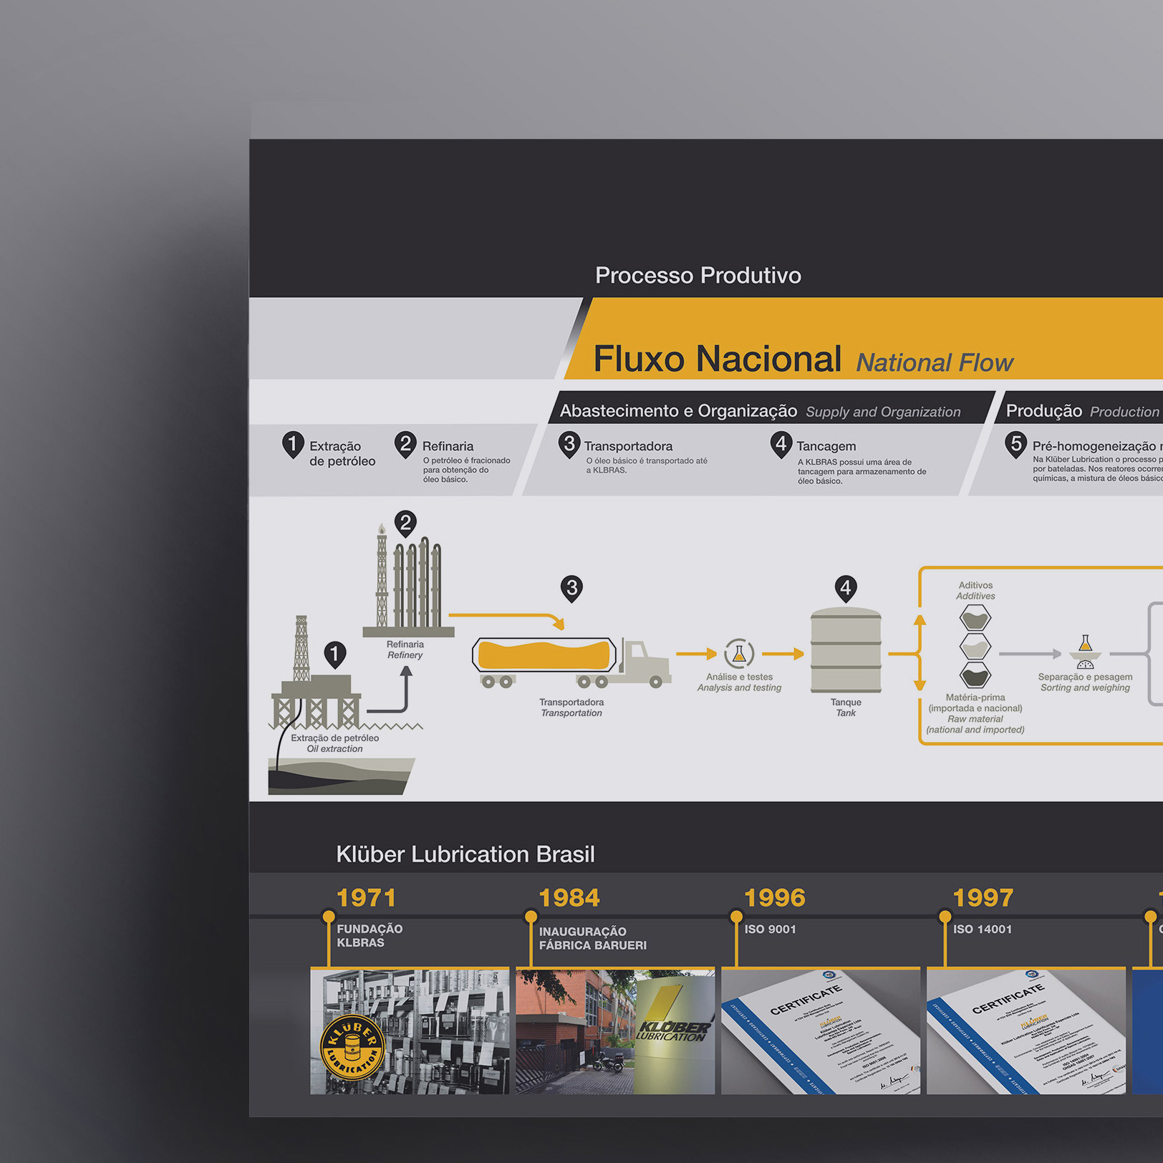Click the bottom dark hexagon above 'Matéria-prima'
Image resolution: width=1163 pixels, height=1163 pixels.
tap(975, 675)
